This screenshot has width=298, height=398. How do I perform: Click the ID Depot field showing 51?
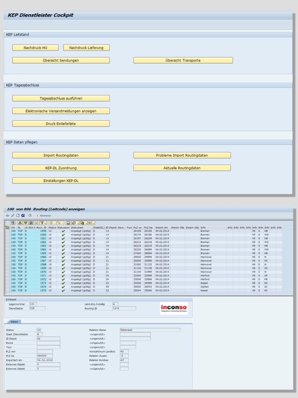coord(49,339)
